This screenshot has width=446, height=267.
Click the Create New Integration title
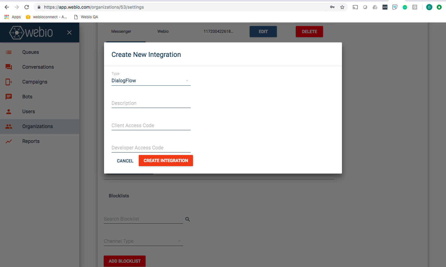146,55
